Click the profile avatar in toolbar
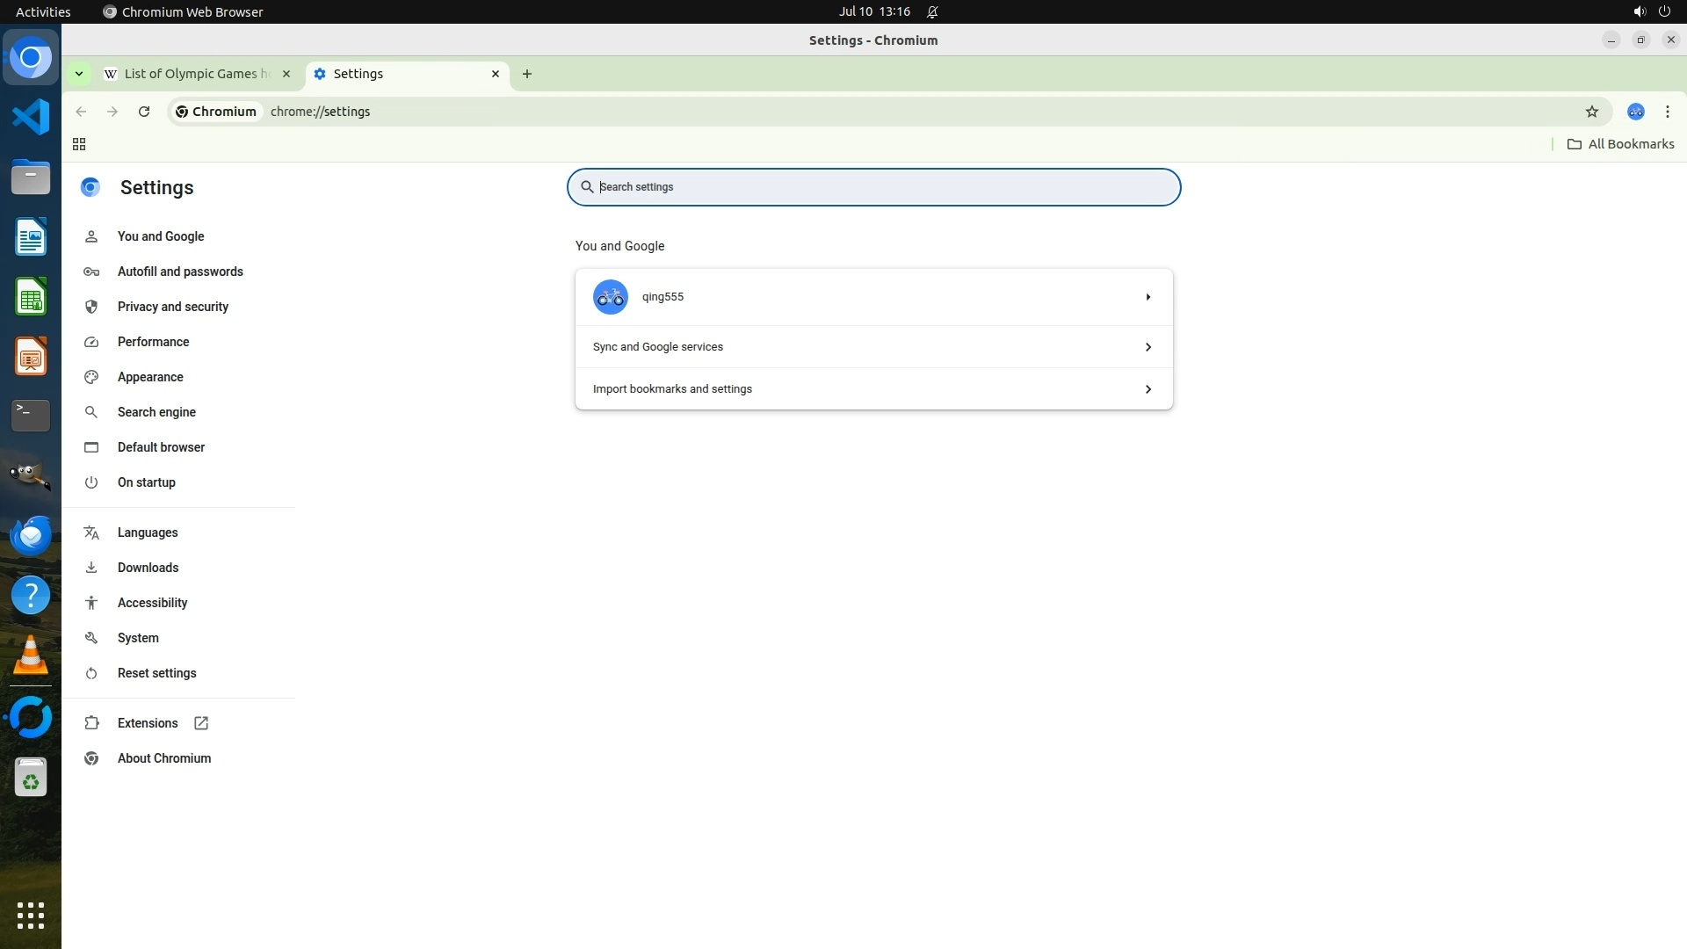Viewport: 1687px width, 949px height. point(1635,112)
